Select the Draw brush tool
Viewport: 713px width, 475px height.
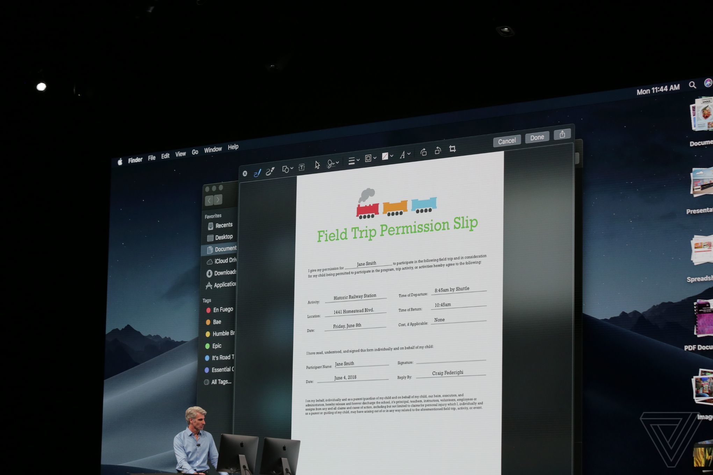tap(270, 171)
